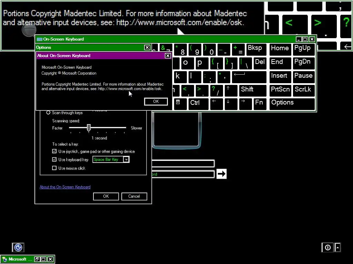Viewport: 353px width, 264px height.
Task: Click the PgUp key
Action: (x=304, y=49)
